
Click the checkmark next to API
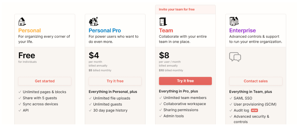pos(20,110)
